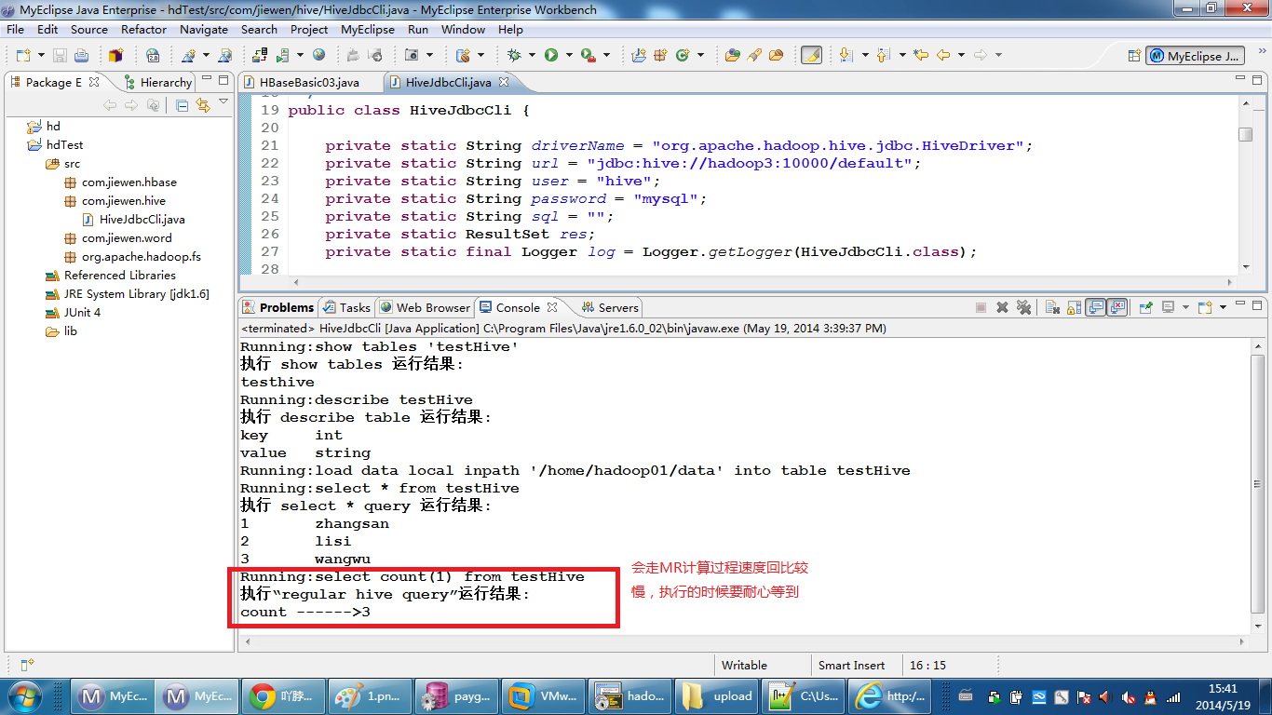Open Chrome from the Windows taskbar
This screenshot has height=715, width=1272.
[284, 695]
